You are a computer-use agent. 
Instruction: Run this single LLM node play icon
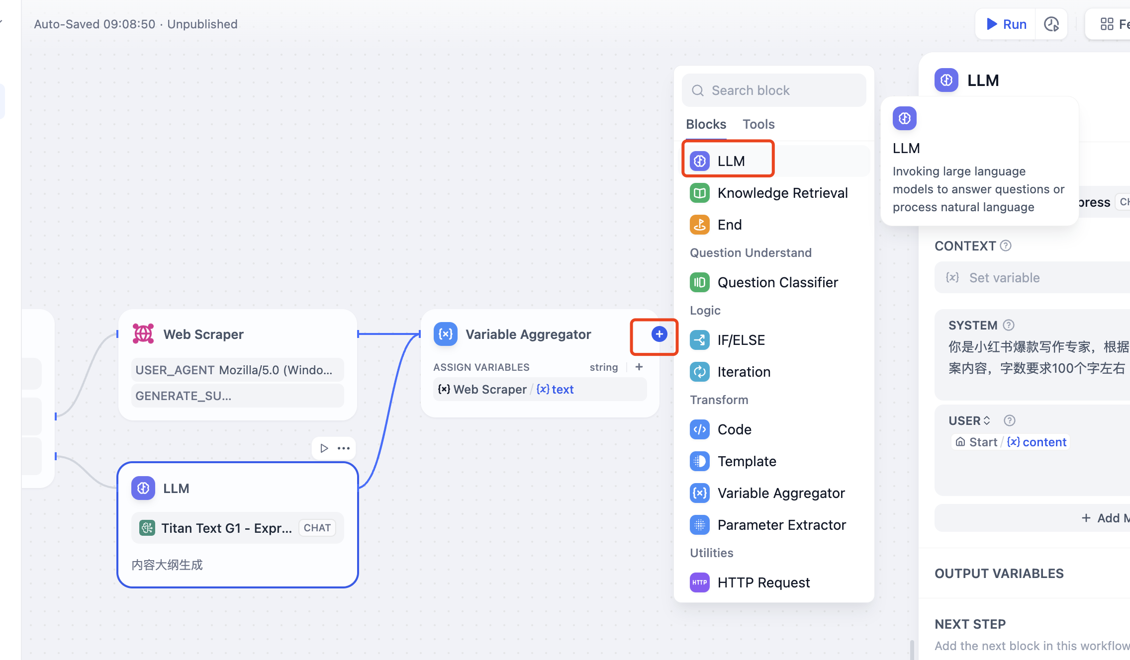pos(324,448)
